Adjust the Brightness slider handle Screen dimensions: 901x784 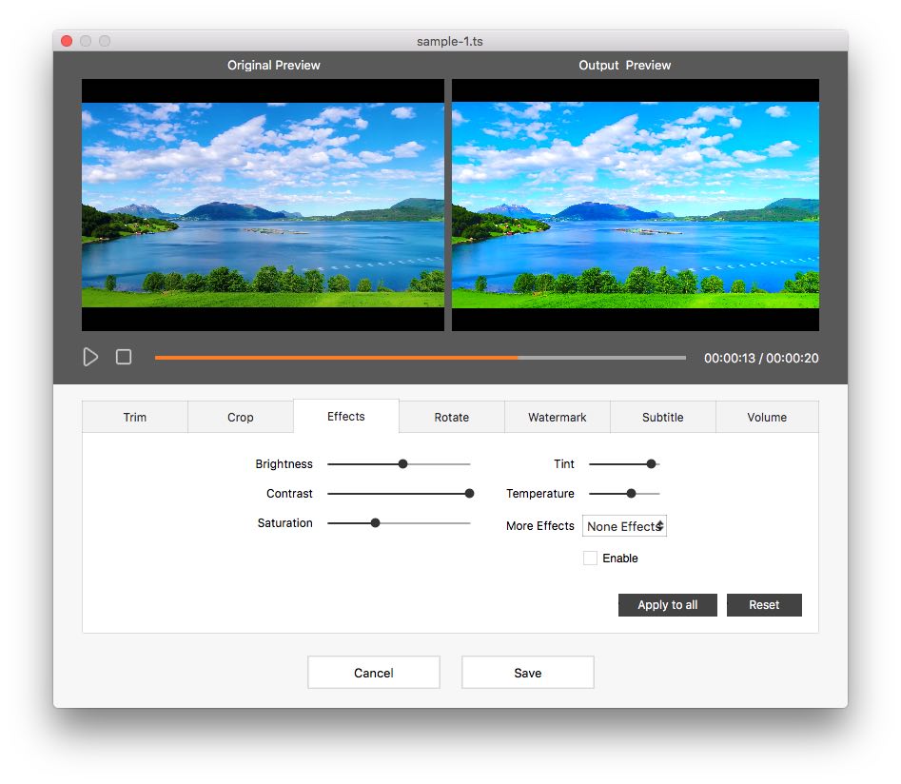(x=402, y=464)
